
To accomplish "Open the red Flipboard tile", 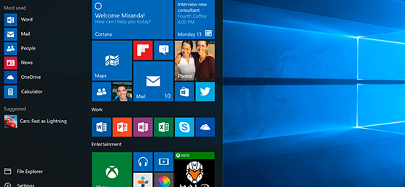I will coord(143,50).
